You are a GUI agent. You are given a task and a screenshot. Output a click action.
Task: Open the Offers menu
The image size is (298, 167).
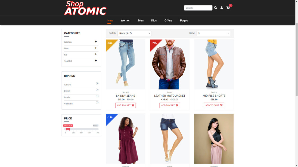point(168,20)
